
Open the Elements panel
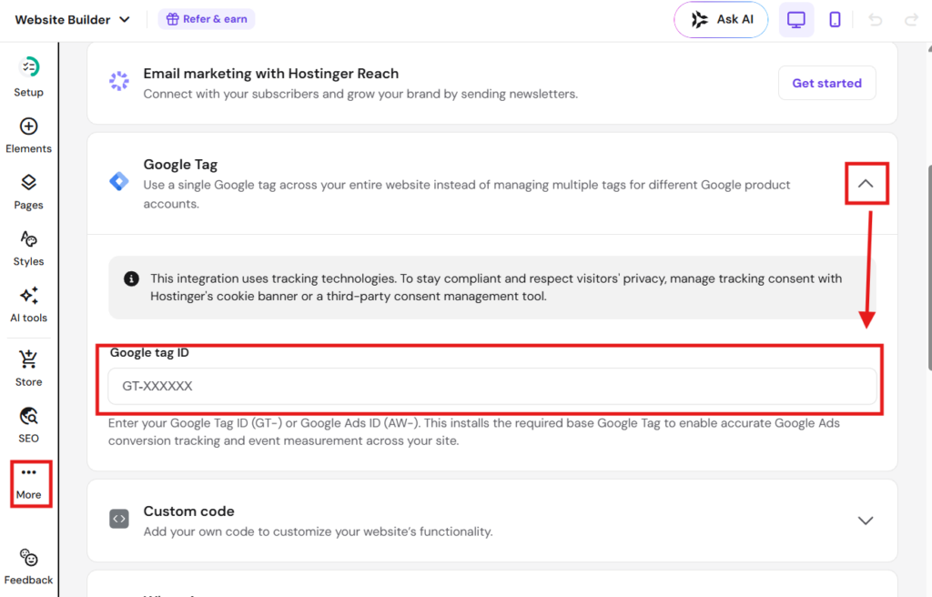[x=28, y=136]
